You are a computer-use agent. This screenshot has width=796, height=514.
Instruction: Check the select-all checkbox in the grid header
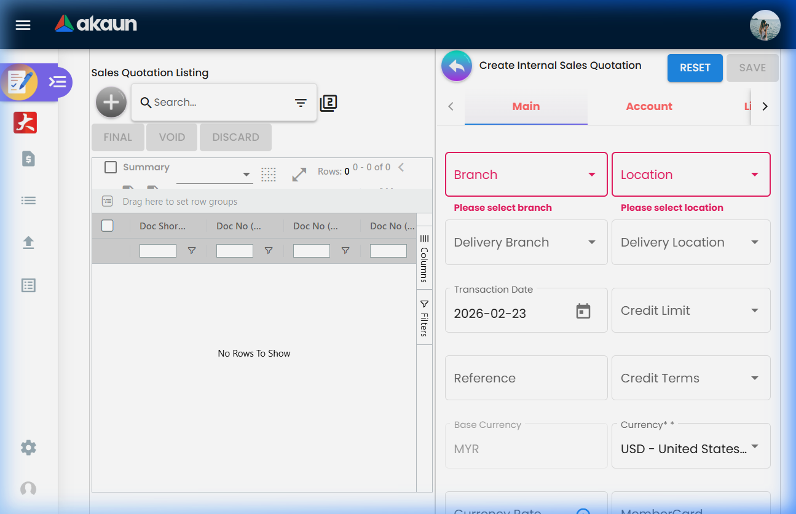tap(107, 226)
